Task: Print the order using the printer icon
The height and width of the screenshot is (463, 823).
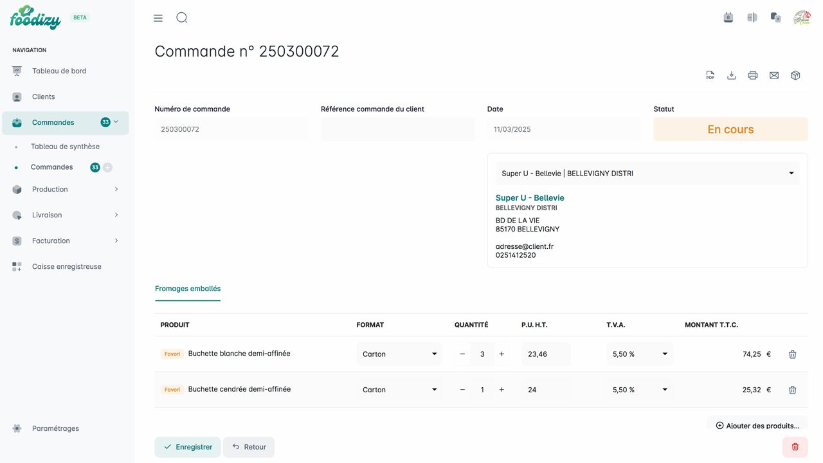Action: (x=752, y=75)
